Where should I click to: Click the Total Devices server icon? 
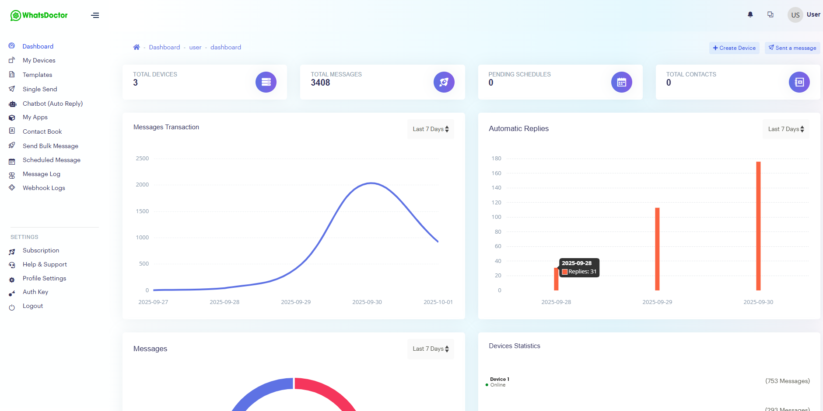coord(266,82)
